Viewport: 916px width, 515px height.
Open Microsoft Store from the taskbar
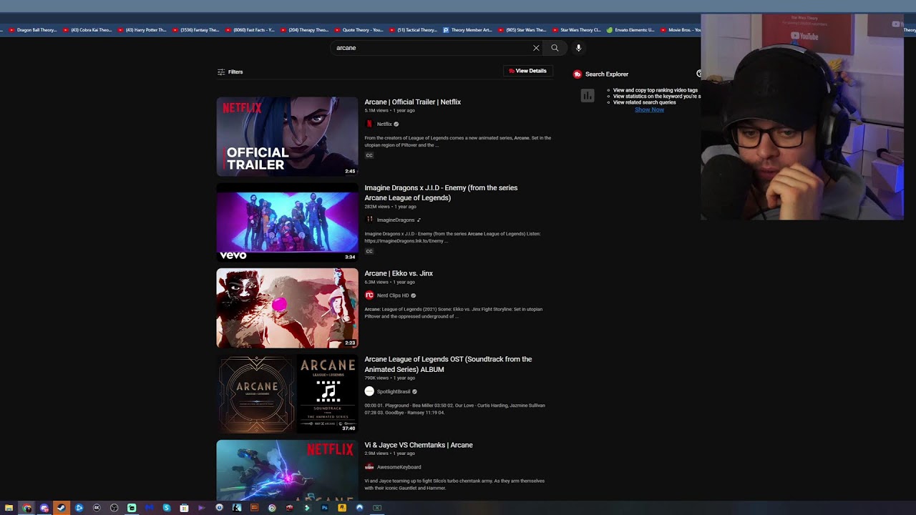click(184, 508)
